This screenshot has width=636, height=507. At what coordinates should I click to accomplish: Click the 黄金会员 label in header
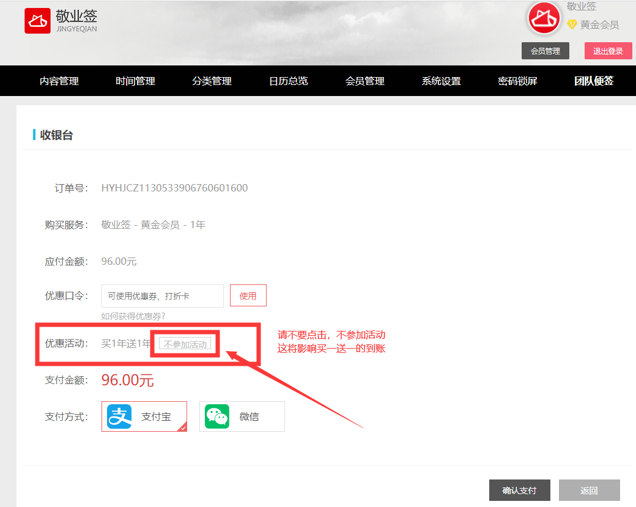(x=599, y=24)
